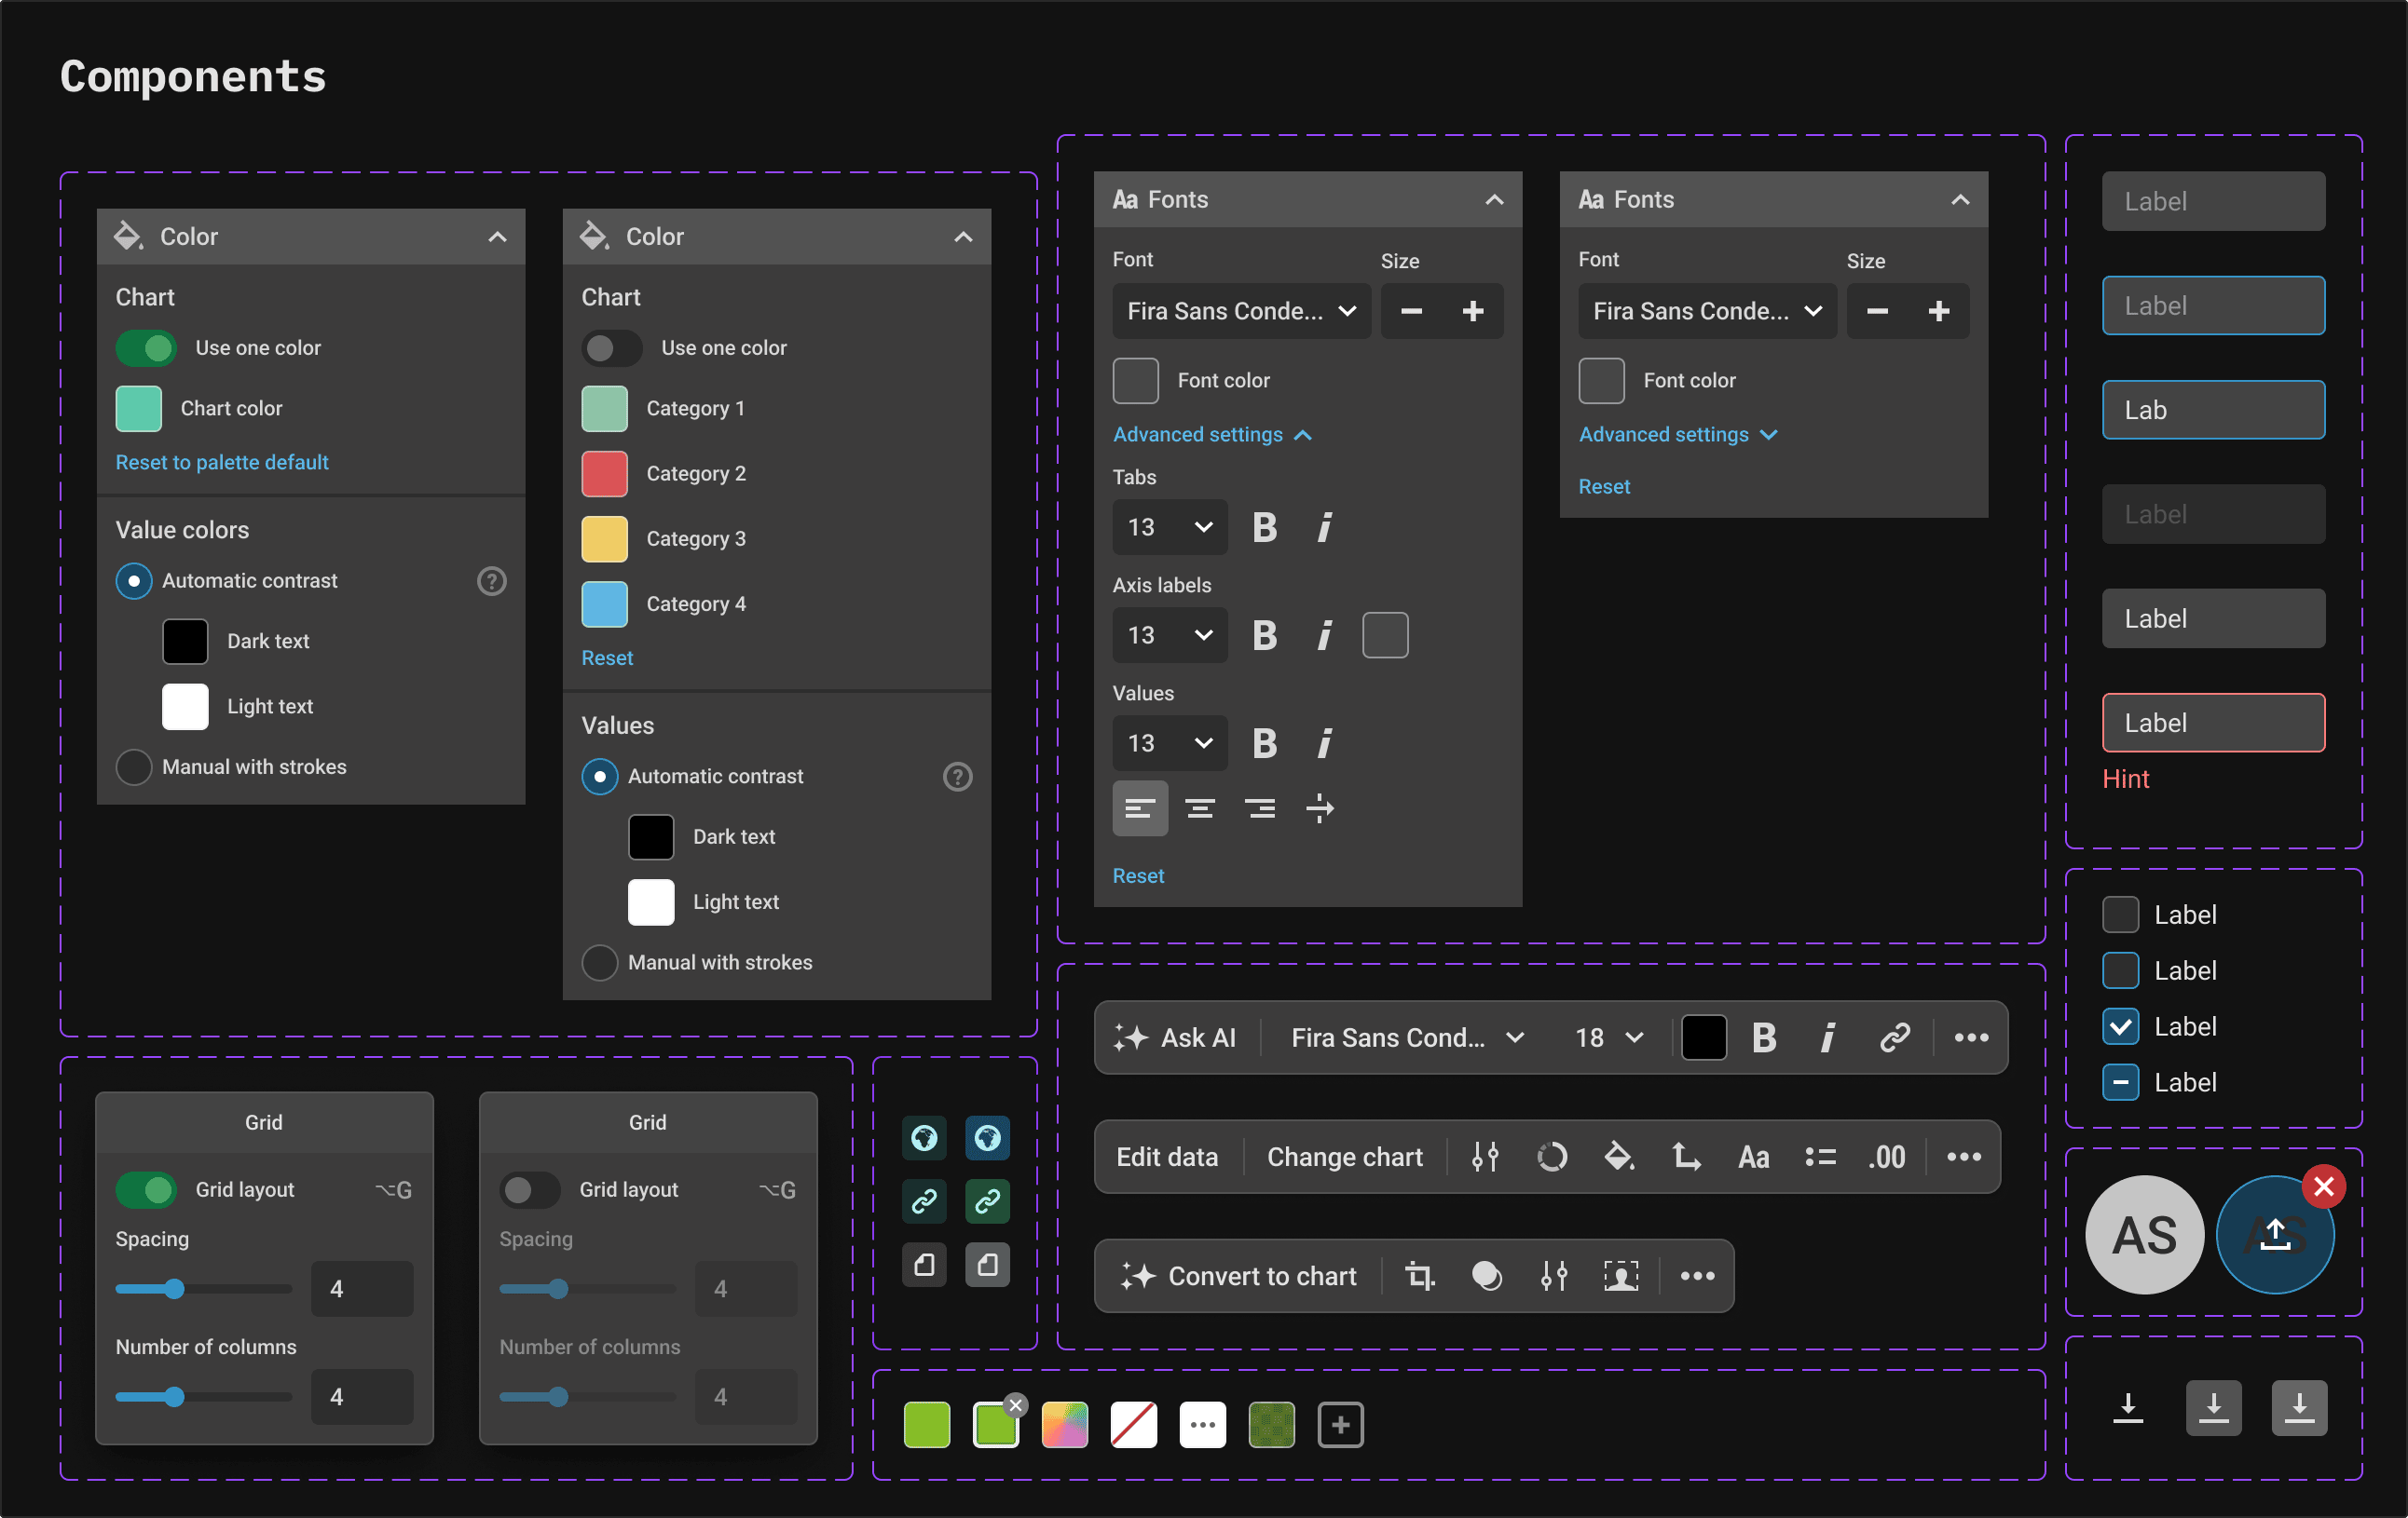Image resolution: width=2408 pixels, height=1518 pixels.
Task: Click the help icon beside Automatic contrast under Value colors
Action: 491,580
